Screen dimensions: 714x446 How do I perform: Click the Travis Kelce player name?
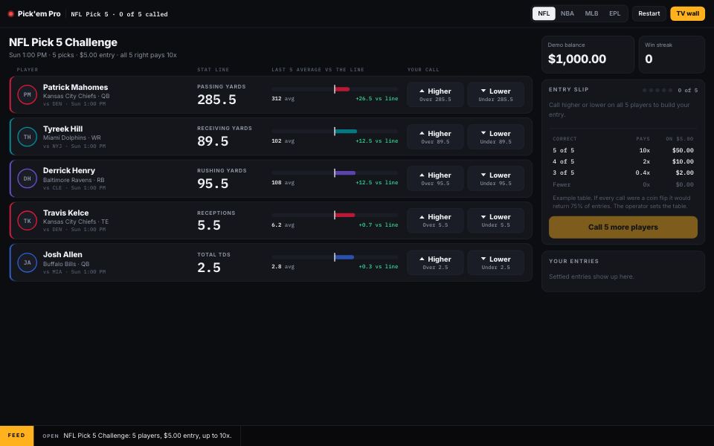tap(66, 213)
